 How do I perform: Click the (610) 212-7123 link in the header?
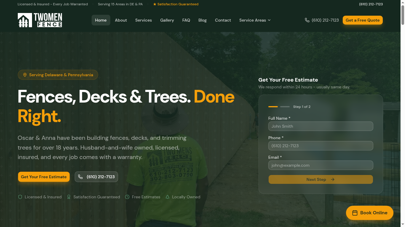tap(325, 20)
